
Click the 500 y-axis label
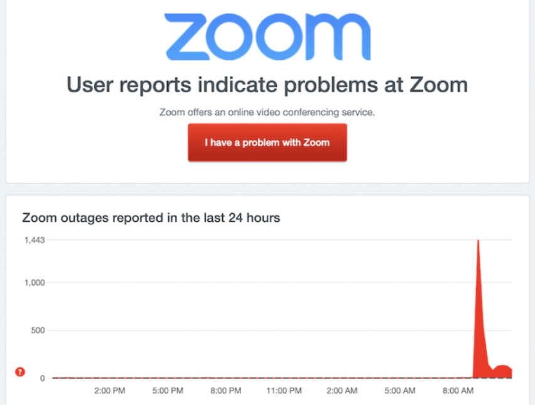(37, 330)
